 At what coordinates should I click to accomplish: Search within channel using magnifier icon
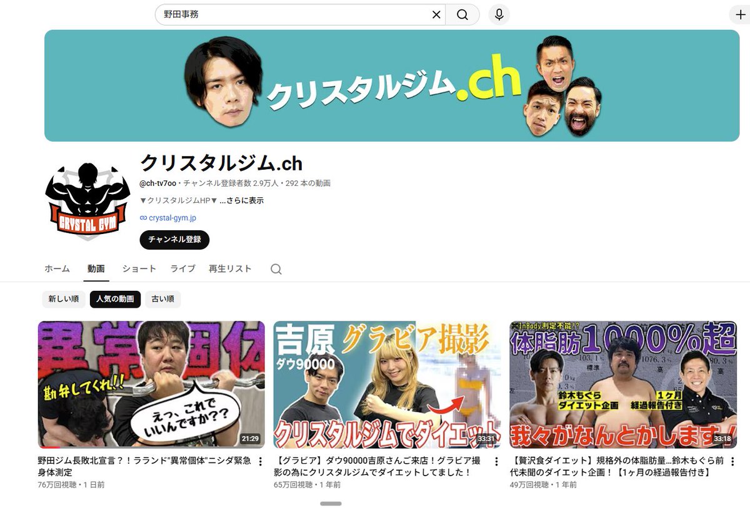[x=276, y=269]
